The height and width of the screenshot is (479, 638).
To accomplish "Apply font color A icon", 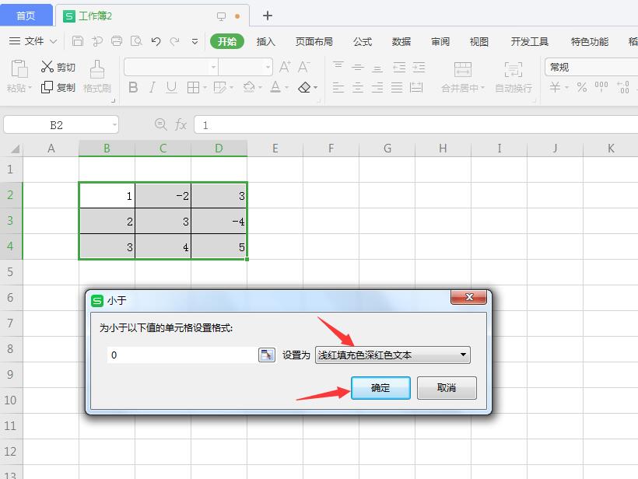I will click(x=275, y=87).
